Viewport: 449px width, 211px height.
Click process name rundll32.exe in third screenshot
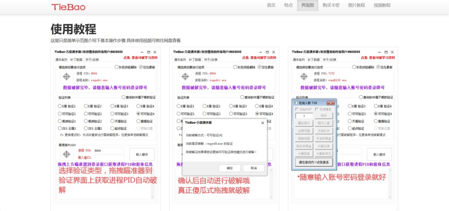pyautogui.click(x=337, y=80)
